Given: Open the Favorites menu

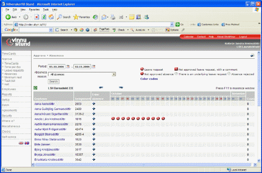Looking at the screenshot, I should [x=34, y=10].
